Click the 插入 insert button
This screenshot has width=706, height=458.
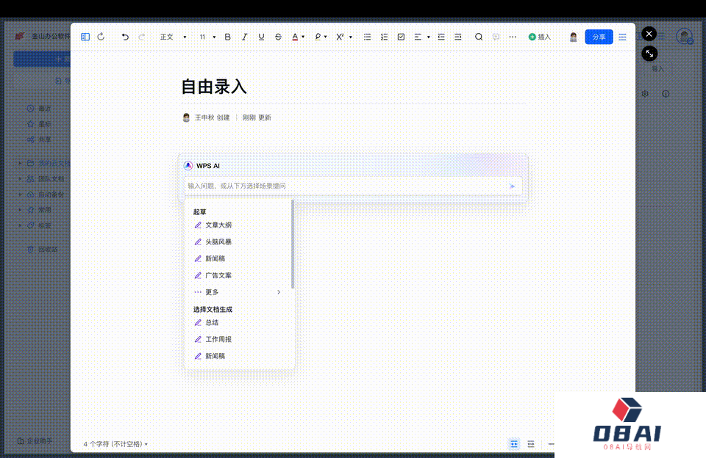[x=539, y=37]
